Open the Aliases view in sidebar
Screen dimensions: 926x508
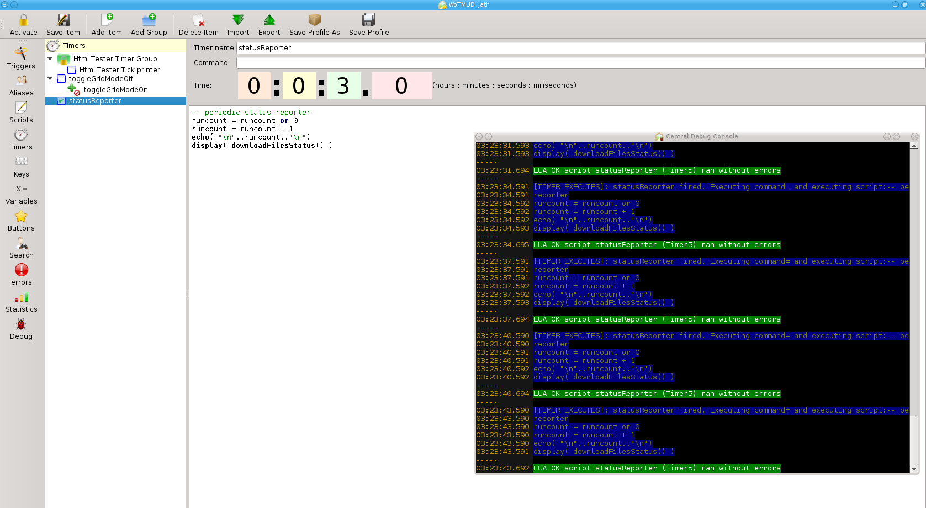pos(21,85)
